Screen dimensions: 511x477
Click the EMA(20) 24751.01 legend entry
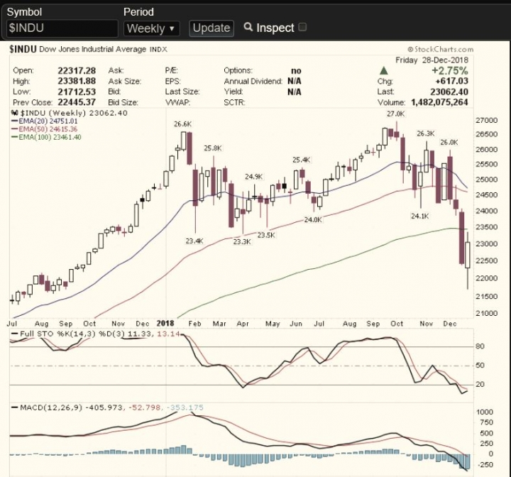(45, 121)
